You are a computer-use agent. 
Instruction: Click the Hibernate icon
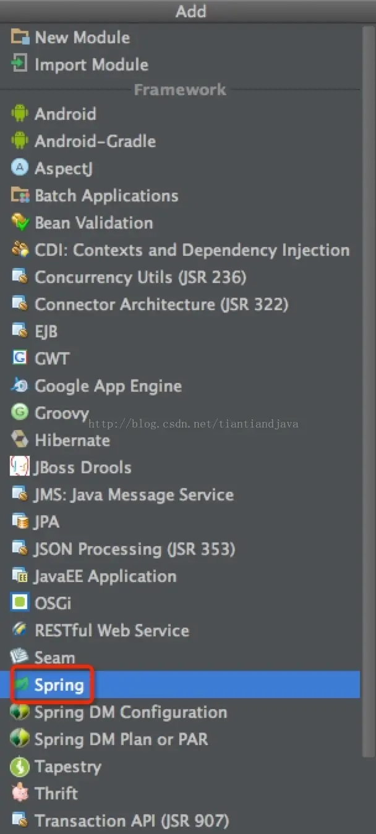pyautogui.click(x=20, y=440)
